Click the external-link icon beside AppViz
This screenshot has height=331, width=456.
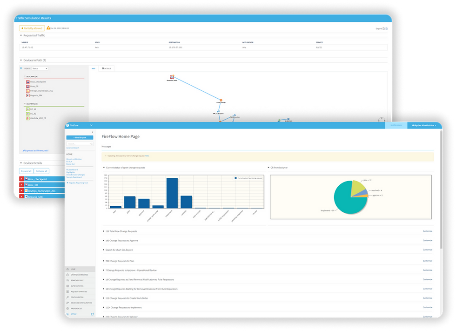click(93, 314)
